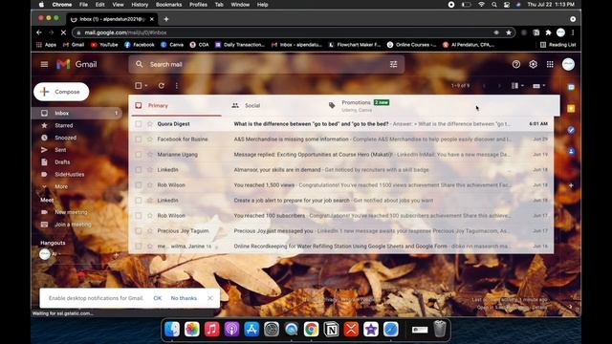Open the More options three-dot icon above inbox
Viewport: 612px width, 344px height.
(x=176, y=85)
